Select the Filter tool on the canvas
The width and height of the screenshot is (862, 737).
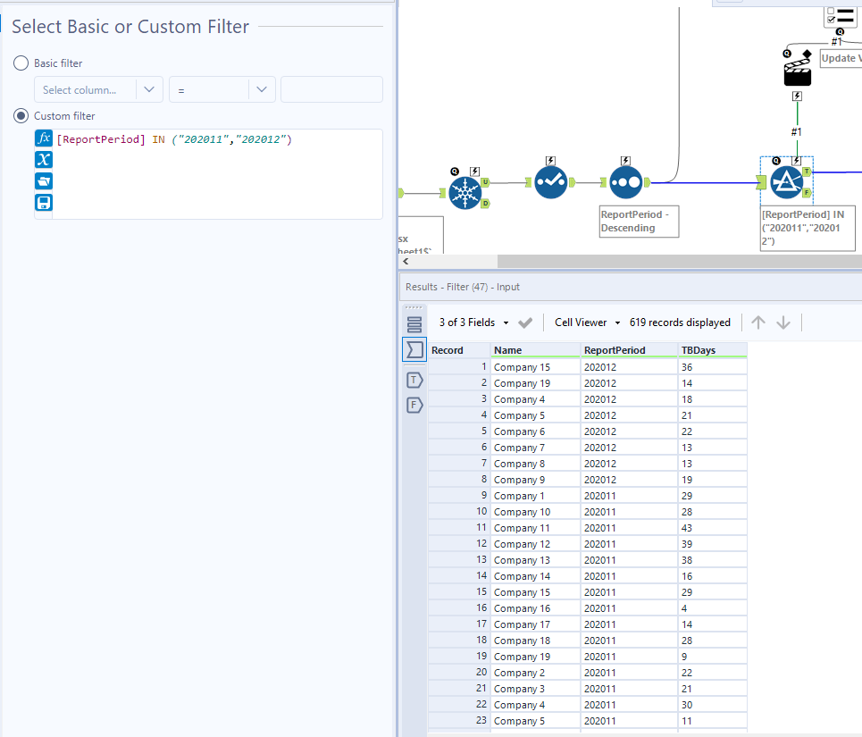(787, 182)
